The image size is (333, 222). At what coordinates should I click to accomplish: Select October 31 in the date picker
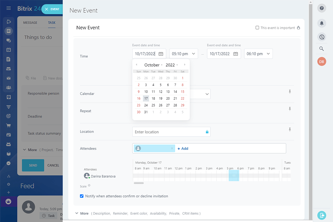pos(146,112)
